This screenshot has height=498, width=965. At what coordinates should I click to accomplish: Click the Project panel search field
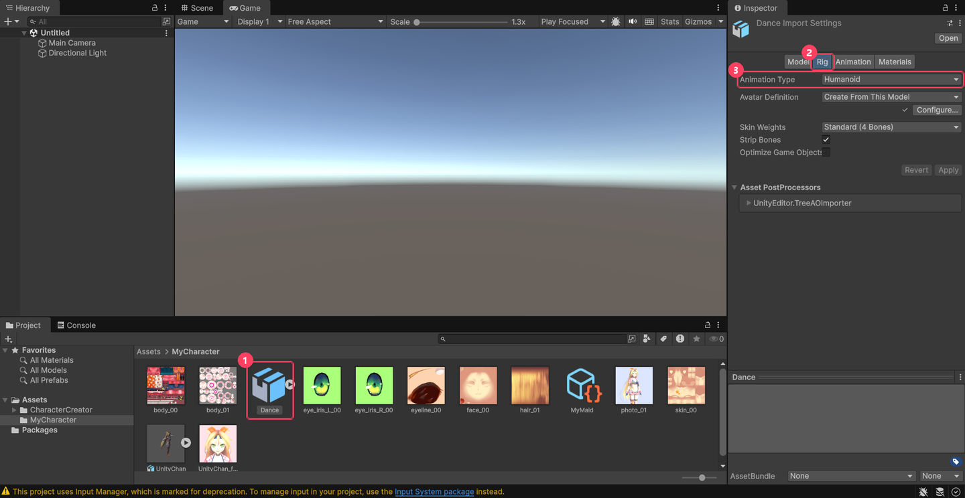(x=533, y=339)
